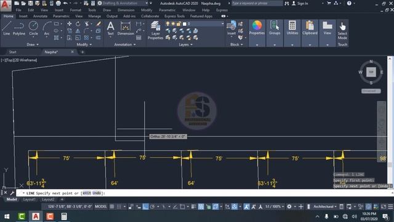The width and height of the screenshot is (394, 222).
Task: Click the search keyword input box
Action: pos(257,3)
